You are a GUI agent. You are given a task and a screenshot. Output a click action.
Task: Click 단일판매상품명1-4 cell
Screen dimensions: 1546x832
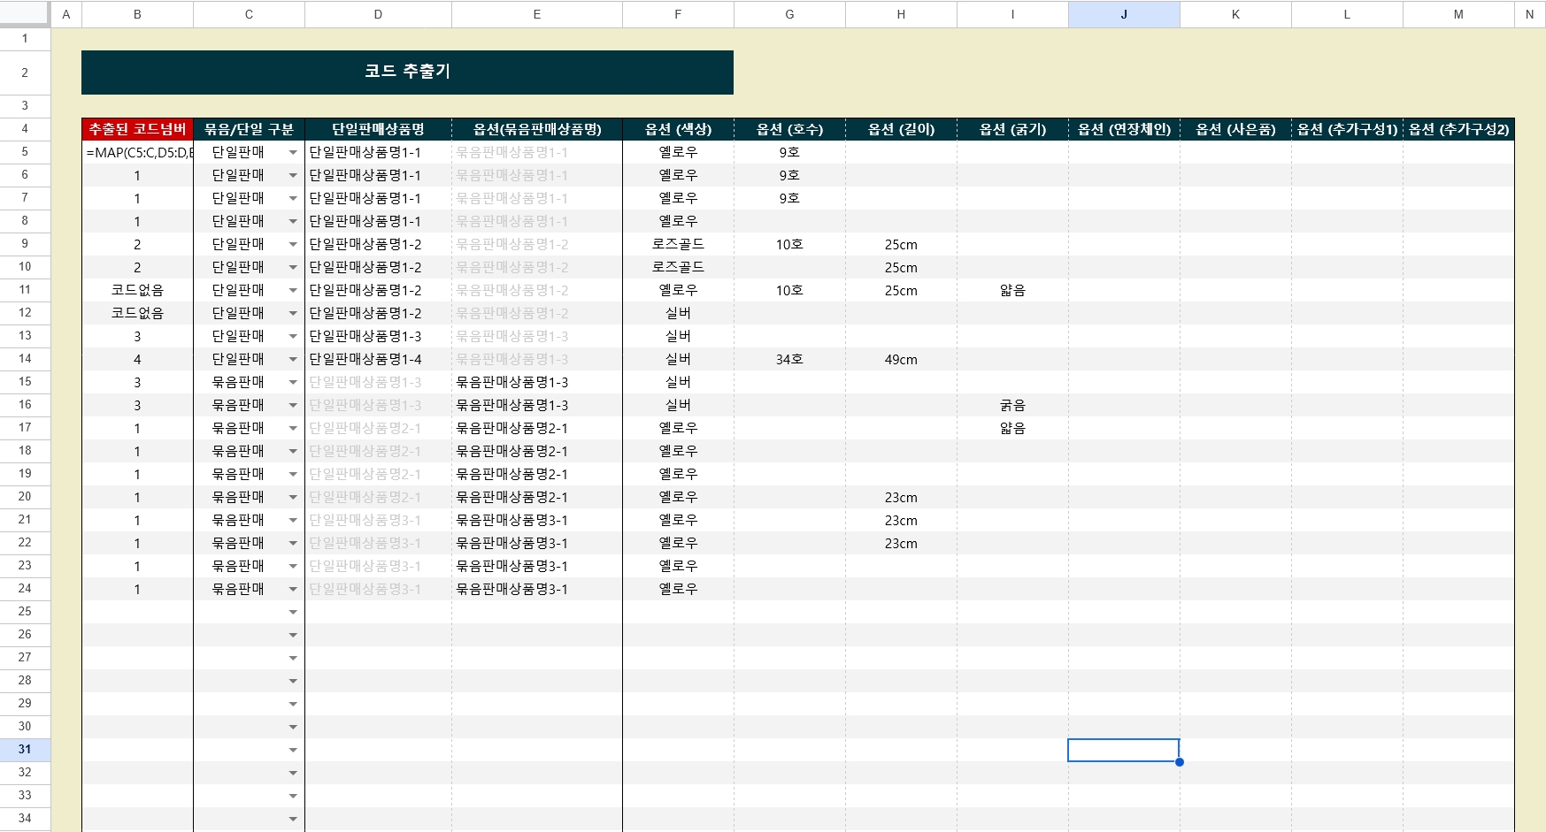coord(378,359)
